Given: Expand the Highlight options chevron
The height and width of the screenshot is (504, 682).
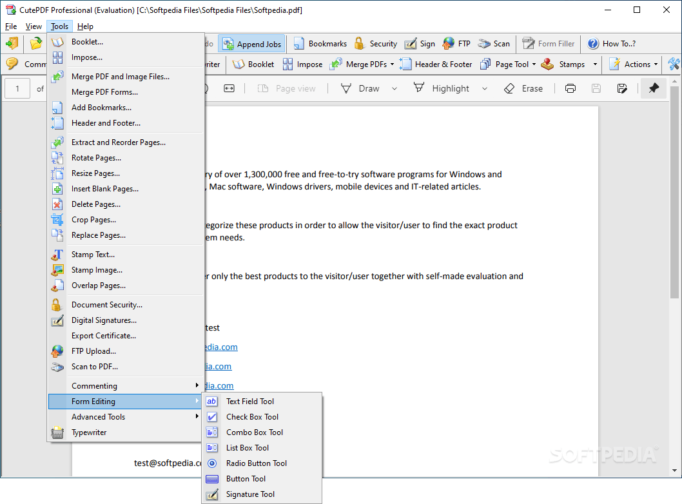Looking at the screenshot, I should coord(485,89).
